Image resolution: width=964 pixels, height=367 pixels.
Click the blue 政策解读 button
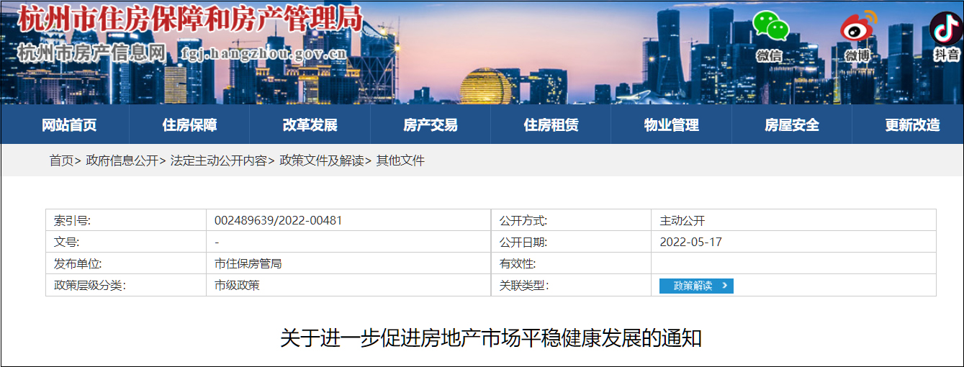coord(696,286)
